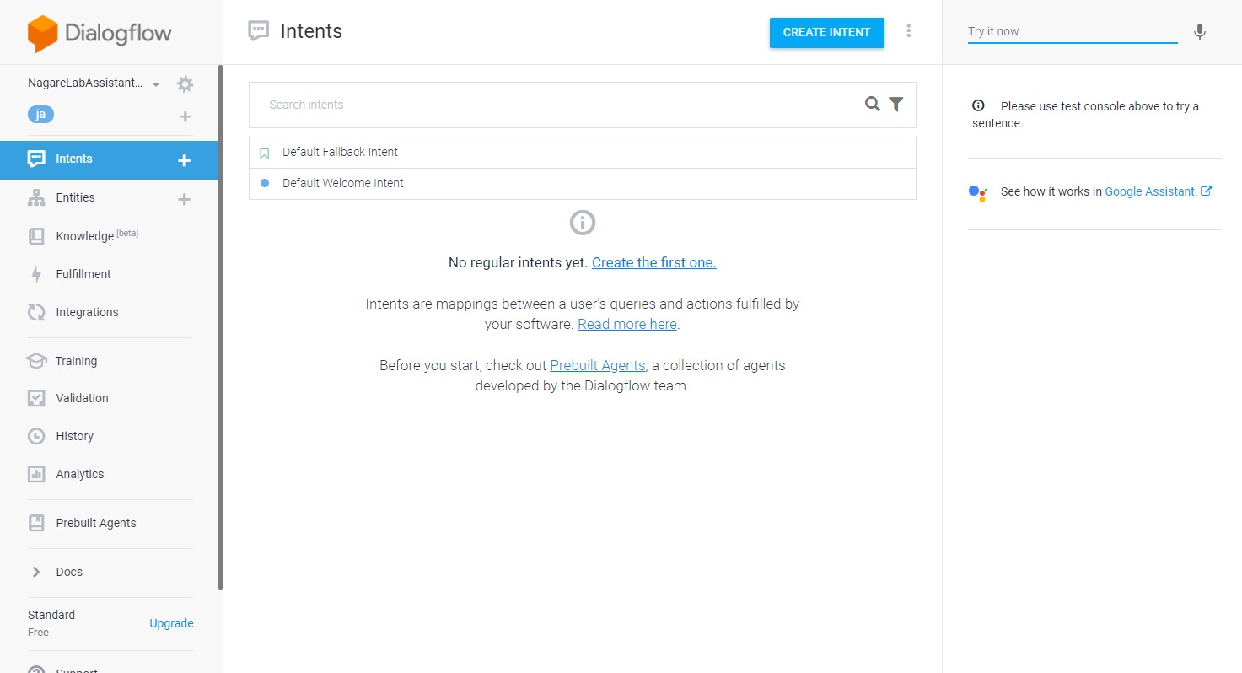Click the Fulfillment lightning bolt icon
Screen dimensions: 1242x673
point(36,274)
